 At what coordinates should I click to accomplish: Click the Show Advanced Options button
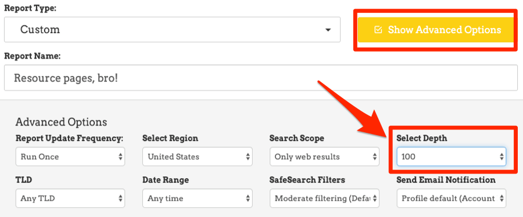(436, 30)
